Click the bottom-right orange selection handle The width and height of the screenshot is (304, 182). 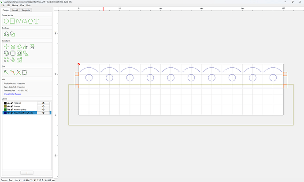coord(285,86)
